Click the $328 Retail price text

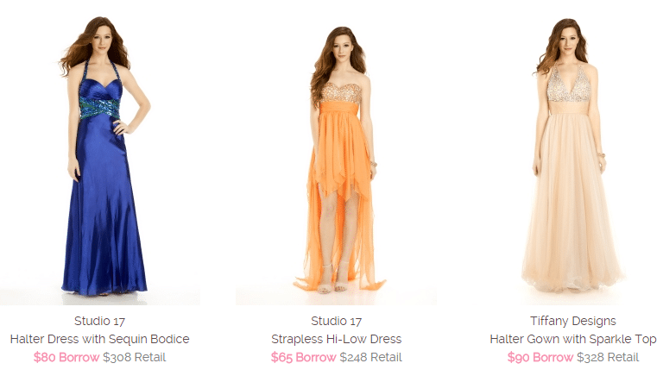pos(608,358)
